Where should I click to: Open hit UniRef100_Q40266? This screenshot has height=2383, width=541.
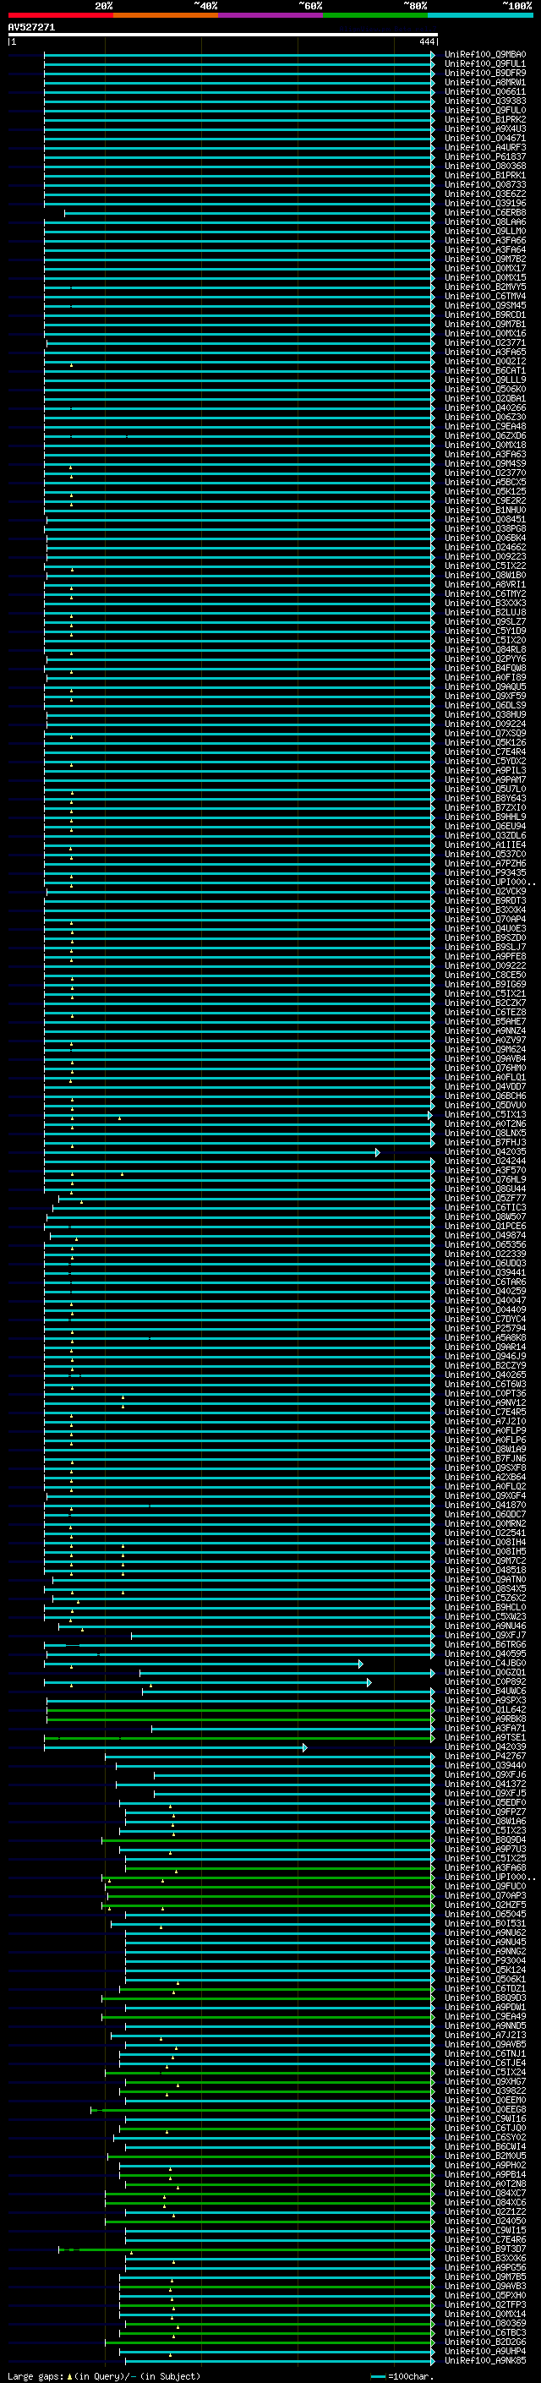(485, 408)
